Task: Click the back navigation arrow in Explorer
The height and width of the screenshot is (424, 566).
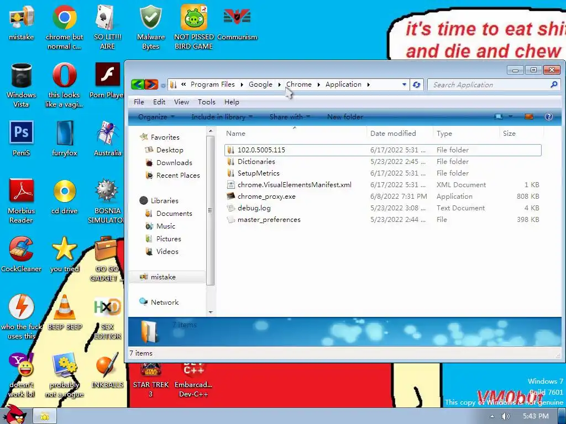Action: click(138, 84)
